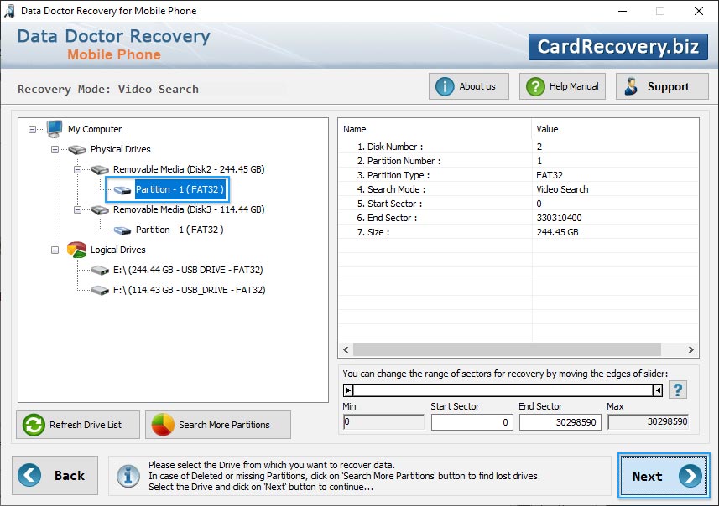Select the E:\ USB DRIVE logical drive
This screenshot has width=719, height=506.
click(188, 270)
